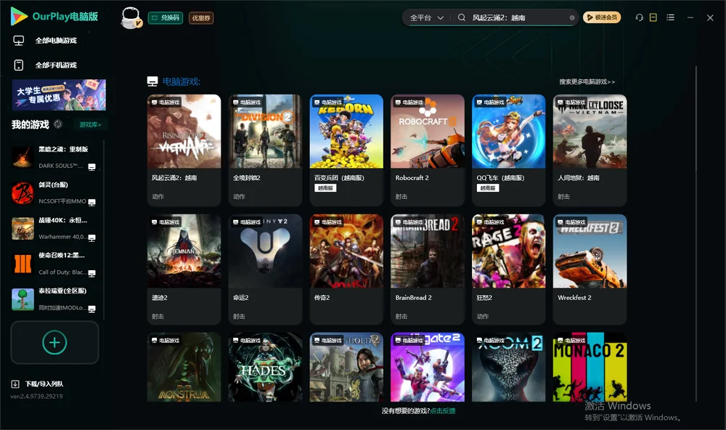
Task: Open the user avatar profile
Action: click(x=131, y=17)
